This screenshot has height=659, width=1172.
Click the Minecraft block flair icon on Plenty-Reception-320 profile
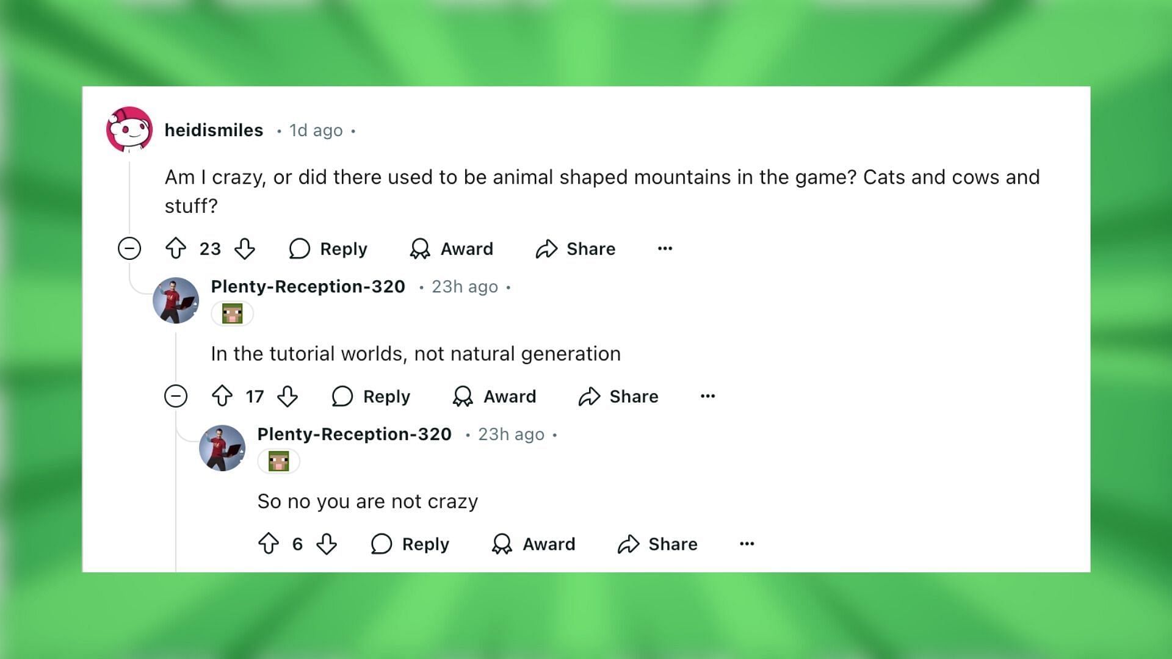[233, 313]
